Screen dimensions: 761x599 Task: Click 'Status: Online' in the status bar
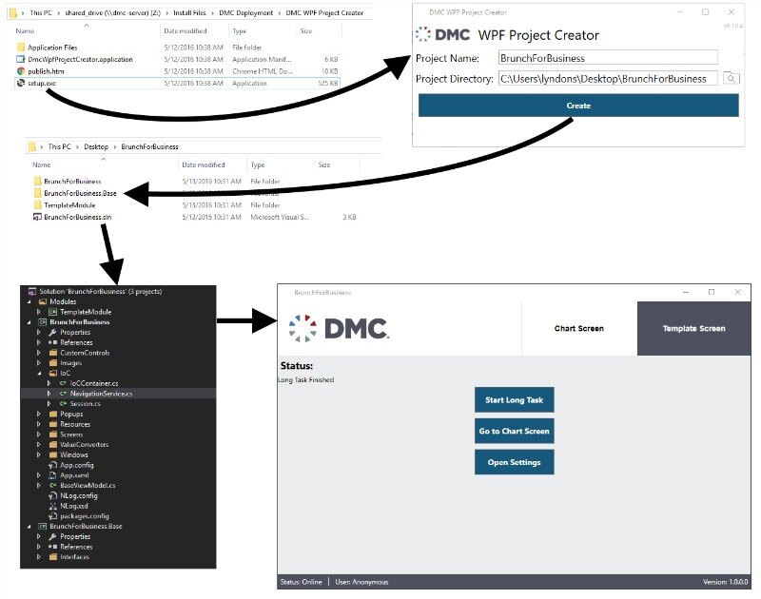coord(301,582)
